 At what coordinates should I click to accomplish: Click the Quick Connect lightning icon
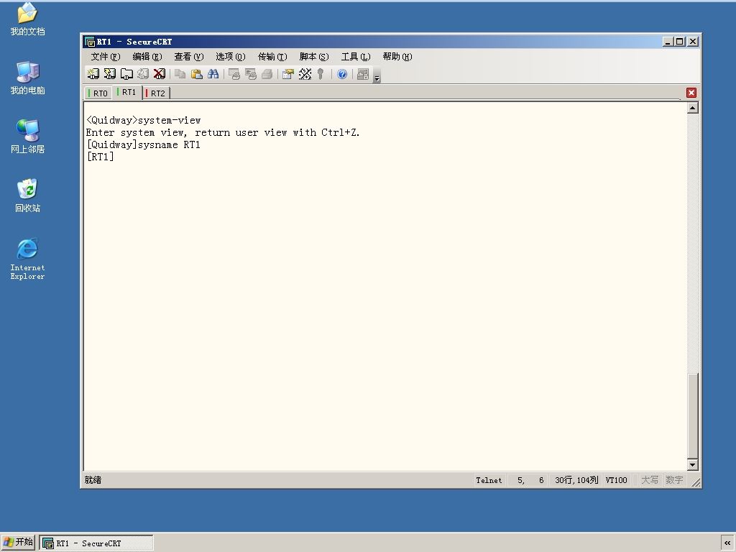[110, 74]
